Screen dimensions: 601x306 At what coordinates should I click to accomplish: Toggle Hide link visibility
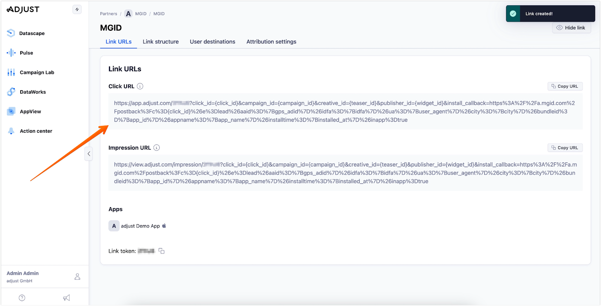[571, 28]
